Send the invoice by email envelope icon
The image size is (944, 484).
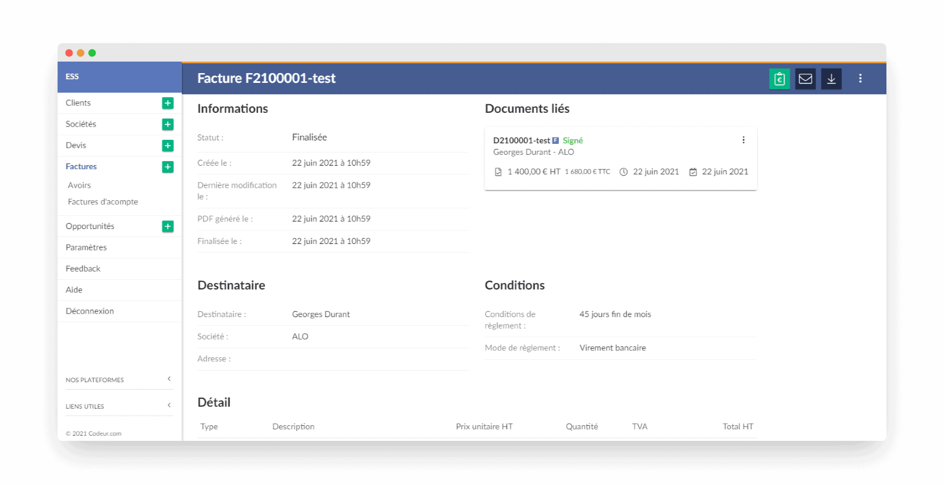(x=805, y=79)
